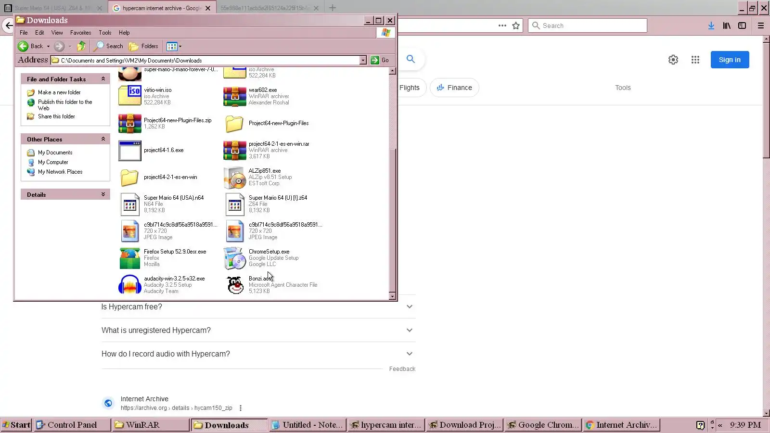Click Make a new folder
The width and height of the screenshot is (770, 433).
click(59, 92)
